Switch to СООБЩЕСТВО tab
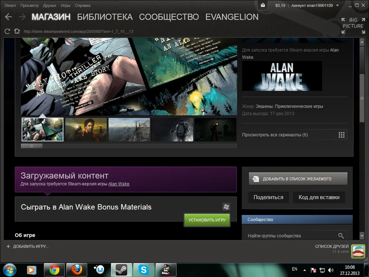Image resolution: width=369 pixels, height=277 pixels. coord(169,17)
